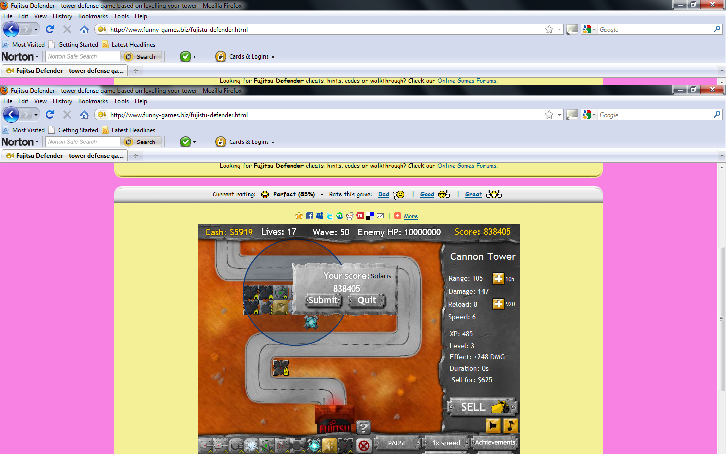The height and width of the screenshot is (454, 726).
Task: Click the orange AddThis plus icon
Action: tap(398, 216)
